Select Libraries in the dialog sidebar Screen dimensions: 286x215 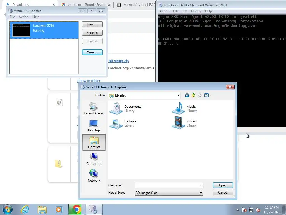coord(94,142)
